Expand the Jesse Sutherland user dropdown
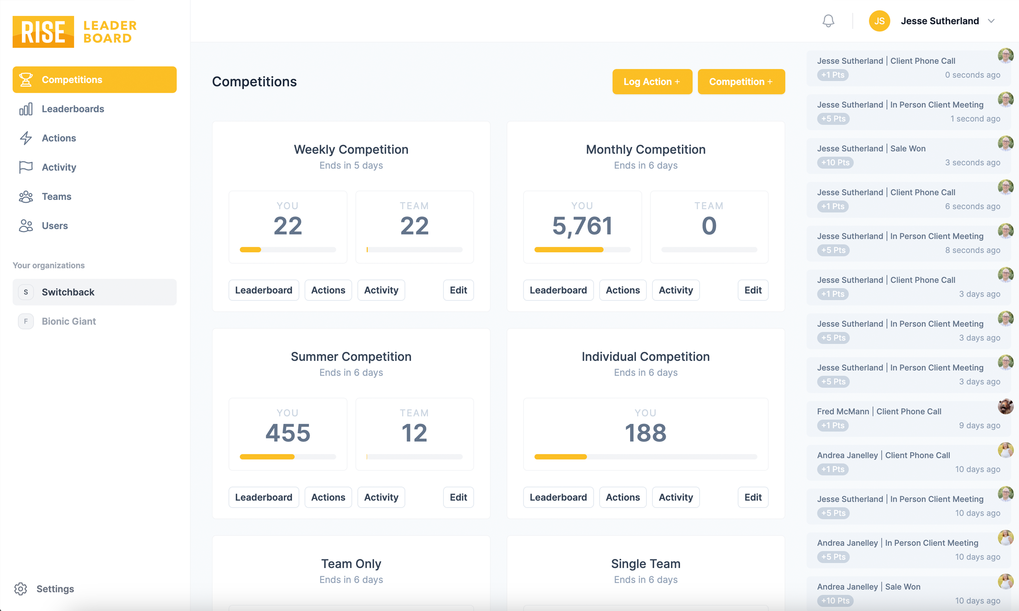 coord(994,20)
